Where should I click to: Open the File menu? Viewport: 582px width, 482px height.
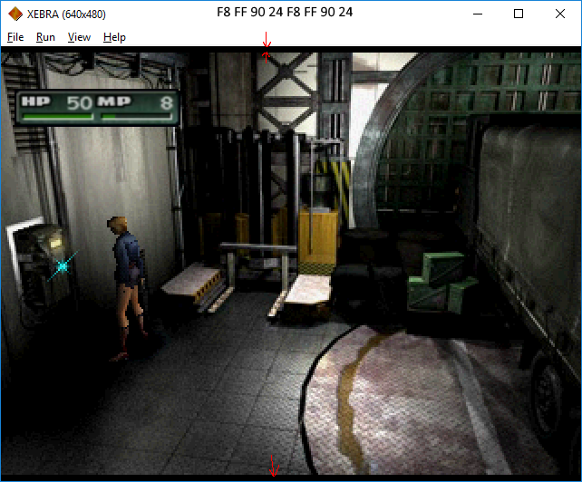tap(15, 37)
